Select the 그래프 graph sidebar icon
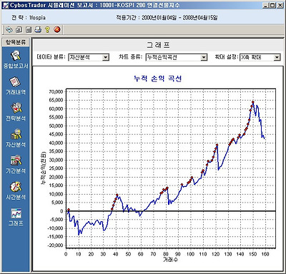286x274 pixels. pyautogui.click(x=16, y=217)
